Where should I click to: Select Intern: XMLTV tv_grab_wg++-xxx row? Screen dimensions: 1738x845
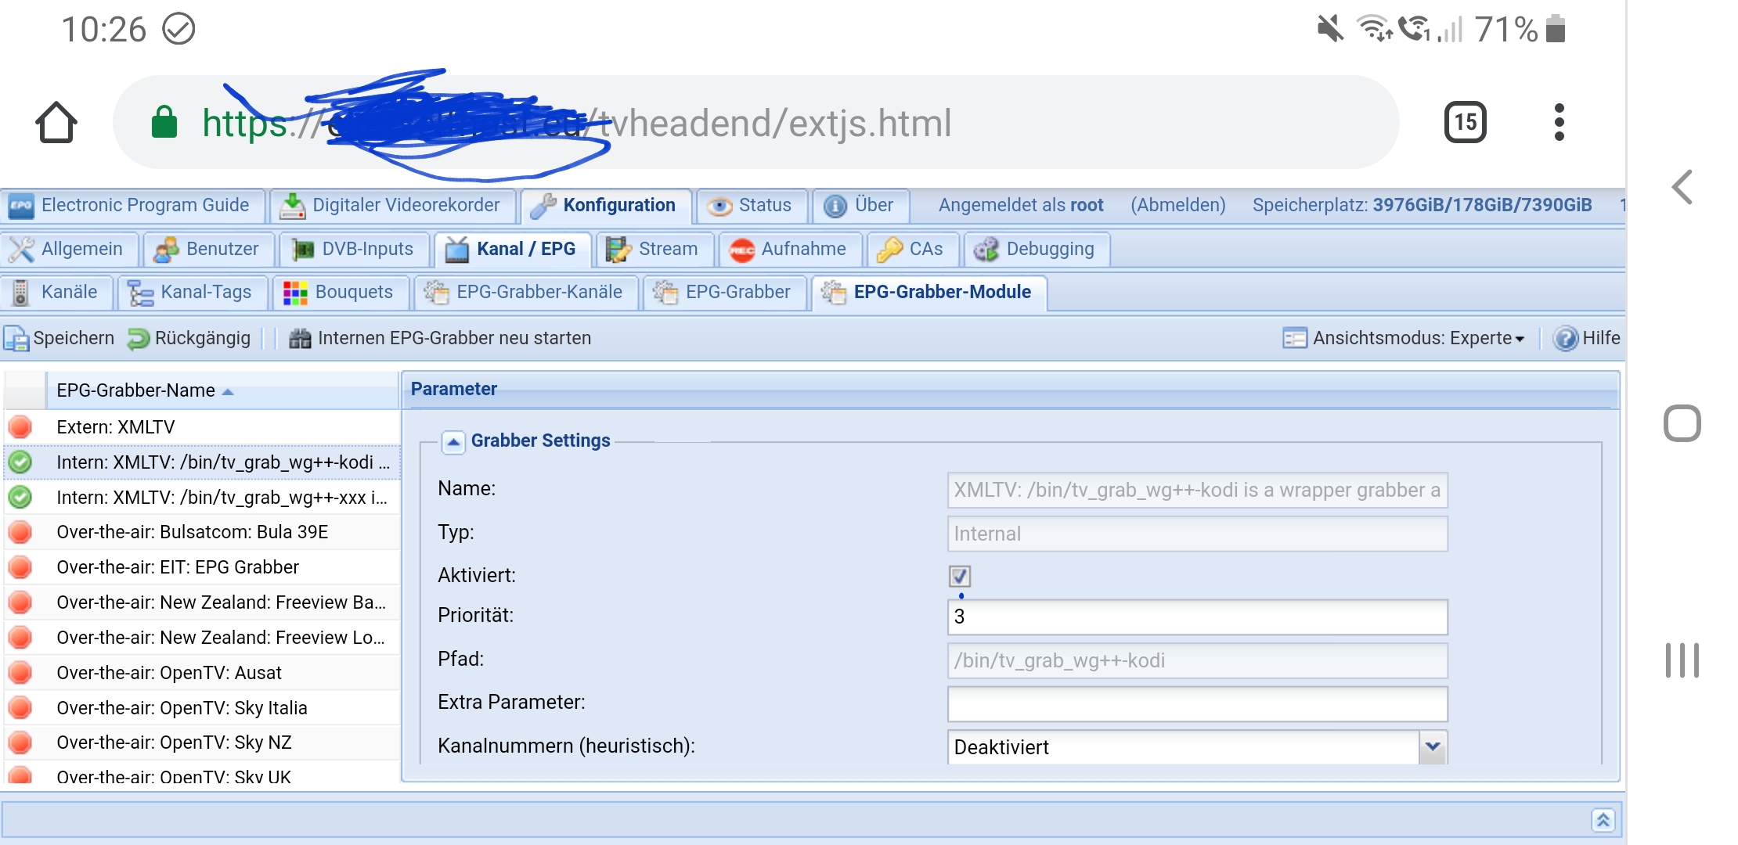202,498
